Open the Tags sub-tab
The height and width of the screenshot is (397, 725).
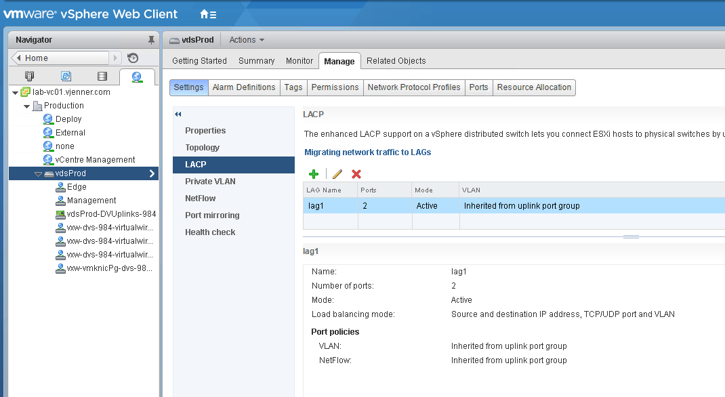[293, 87]
